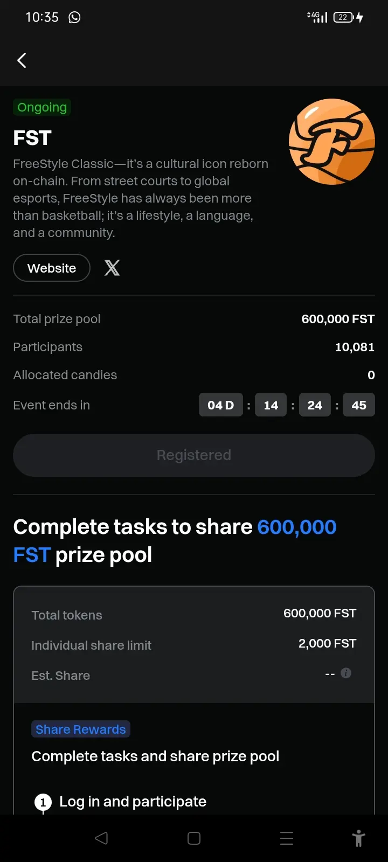
Task: Tap the Registered button
Action: pos(194,455)
